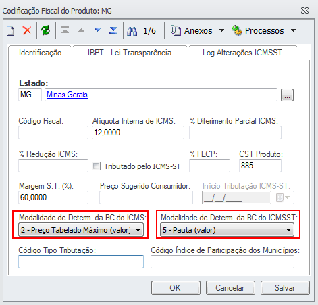Click the Código Fiscal input field
Screen dimensions: 318x305
point(53,133)
